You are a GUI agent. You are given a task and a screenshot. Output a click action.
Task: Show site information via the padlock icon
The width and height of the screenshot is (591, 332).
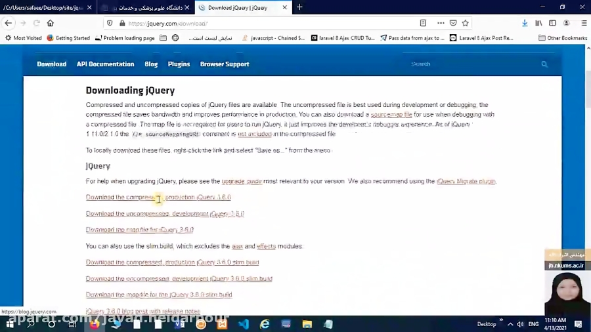click(x=122, y=24)
